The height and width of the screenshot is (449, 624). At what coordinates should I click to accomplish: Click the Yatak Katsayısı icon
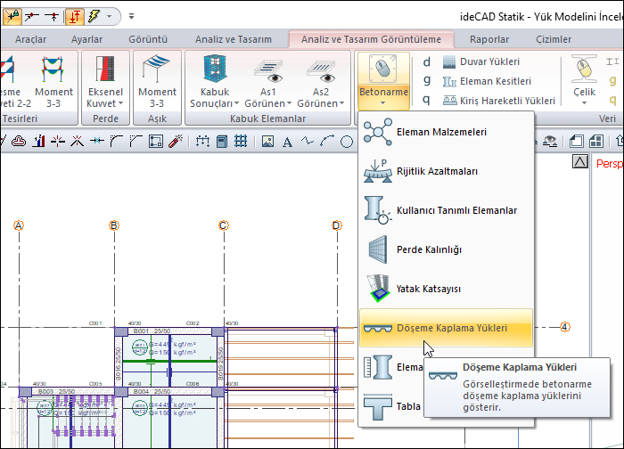click(x=378, y=289)
